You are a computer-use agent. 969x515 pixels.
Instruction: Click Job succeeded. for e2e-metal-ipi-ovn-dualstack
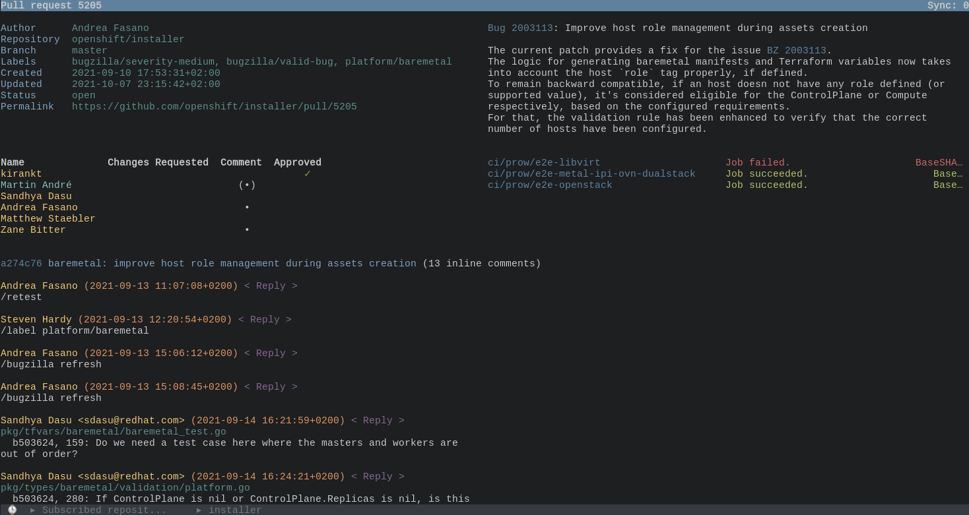tap(767, 174)
